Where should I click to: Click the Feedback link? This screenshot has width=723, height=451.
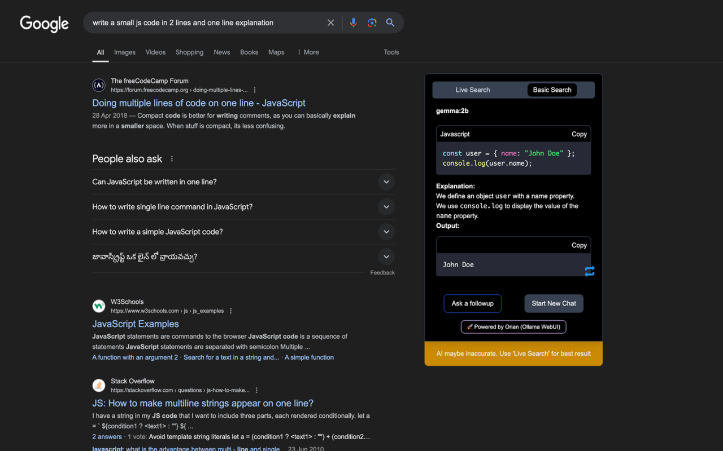pos(382,273)
